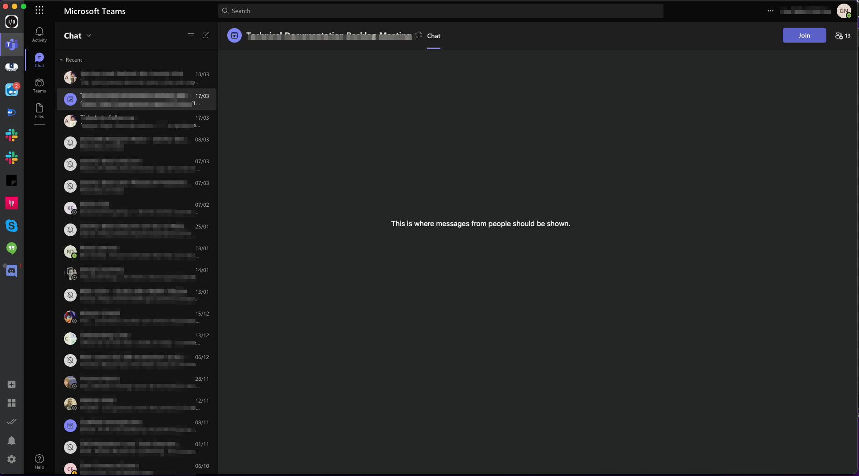Open the four-squares workspace icon

[x=12, y=403]
